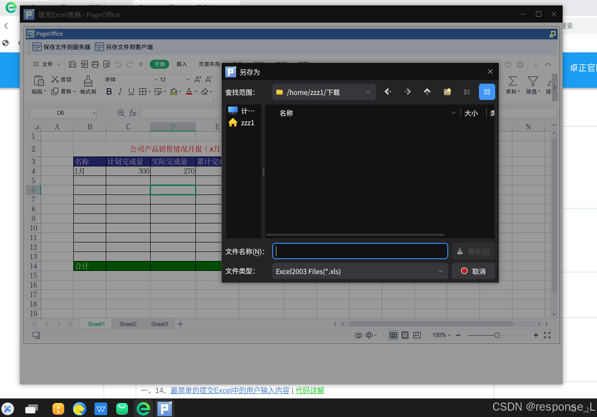
Task: Expand quick access toolbar customize arrow
Action: 141,64
